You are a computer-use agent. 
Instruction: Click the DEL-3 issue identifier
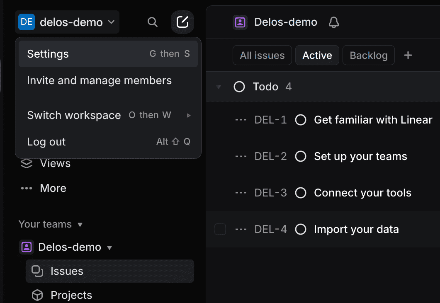(270, 193)
